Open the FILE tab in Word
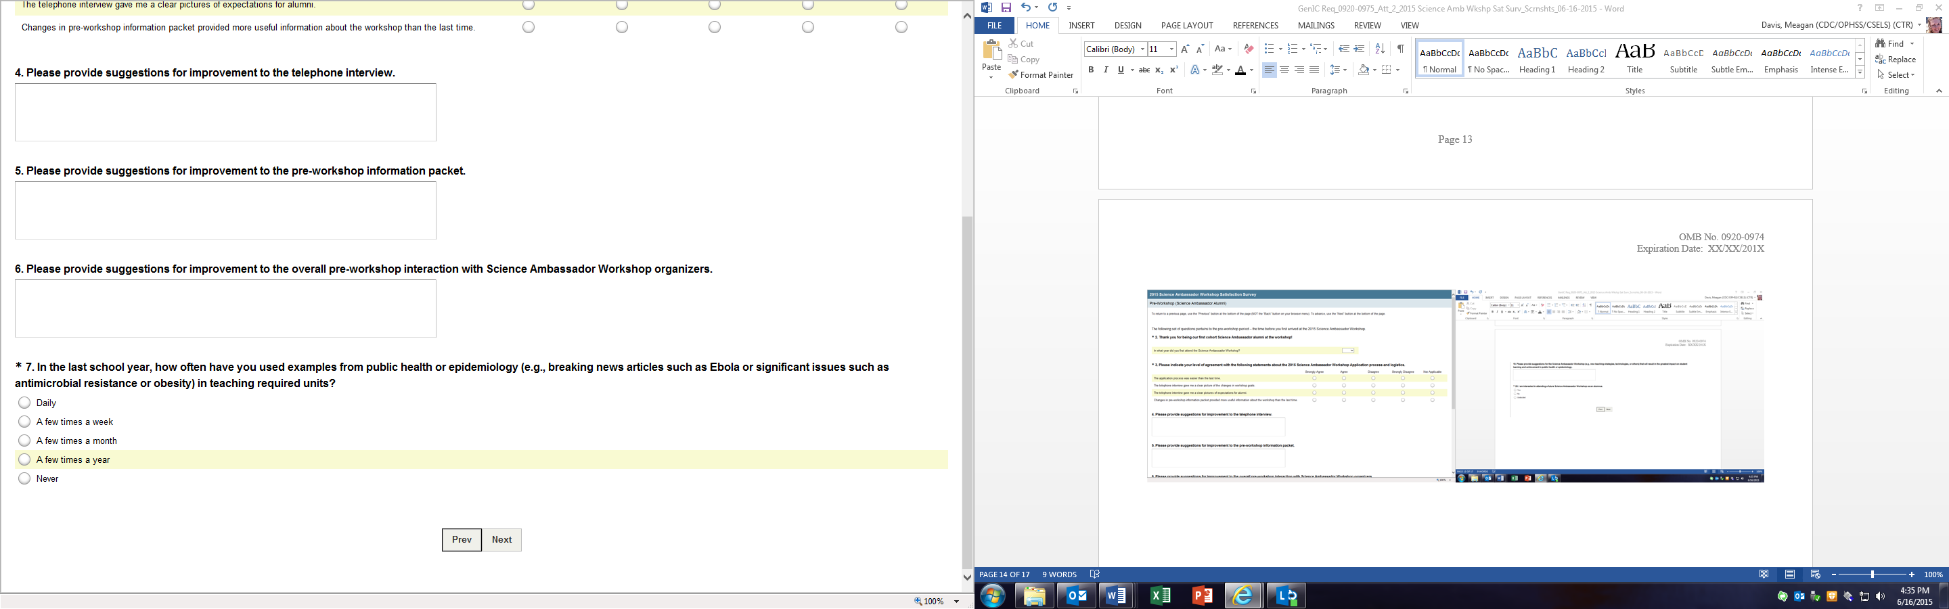1949x609 pixels. [994, 26]
